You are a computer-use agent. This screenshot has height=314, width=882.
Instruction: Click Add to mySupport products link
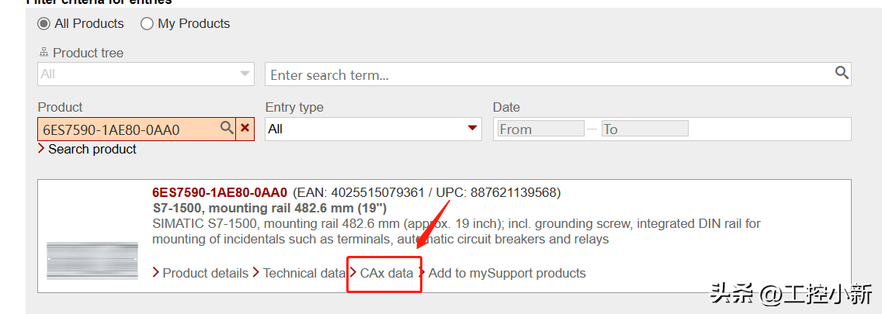click(507, 273)
